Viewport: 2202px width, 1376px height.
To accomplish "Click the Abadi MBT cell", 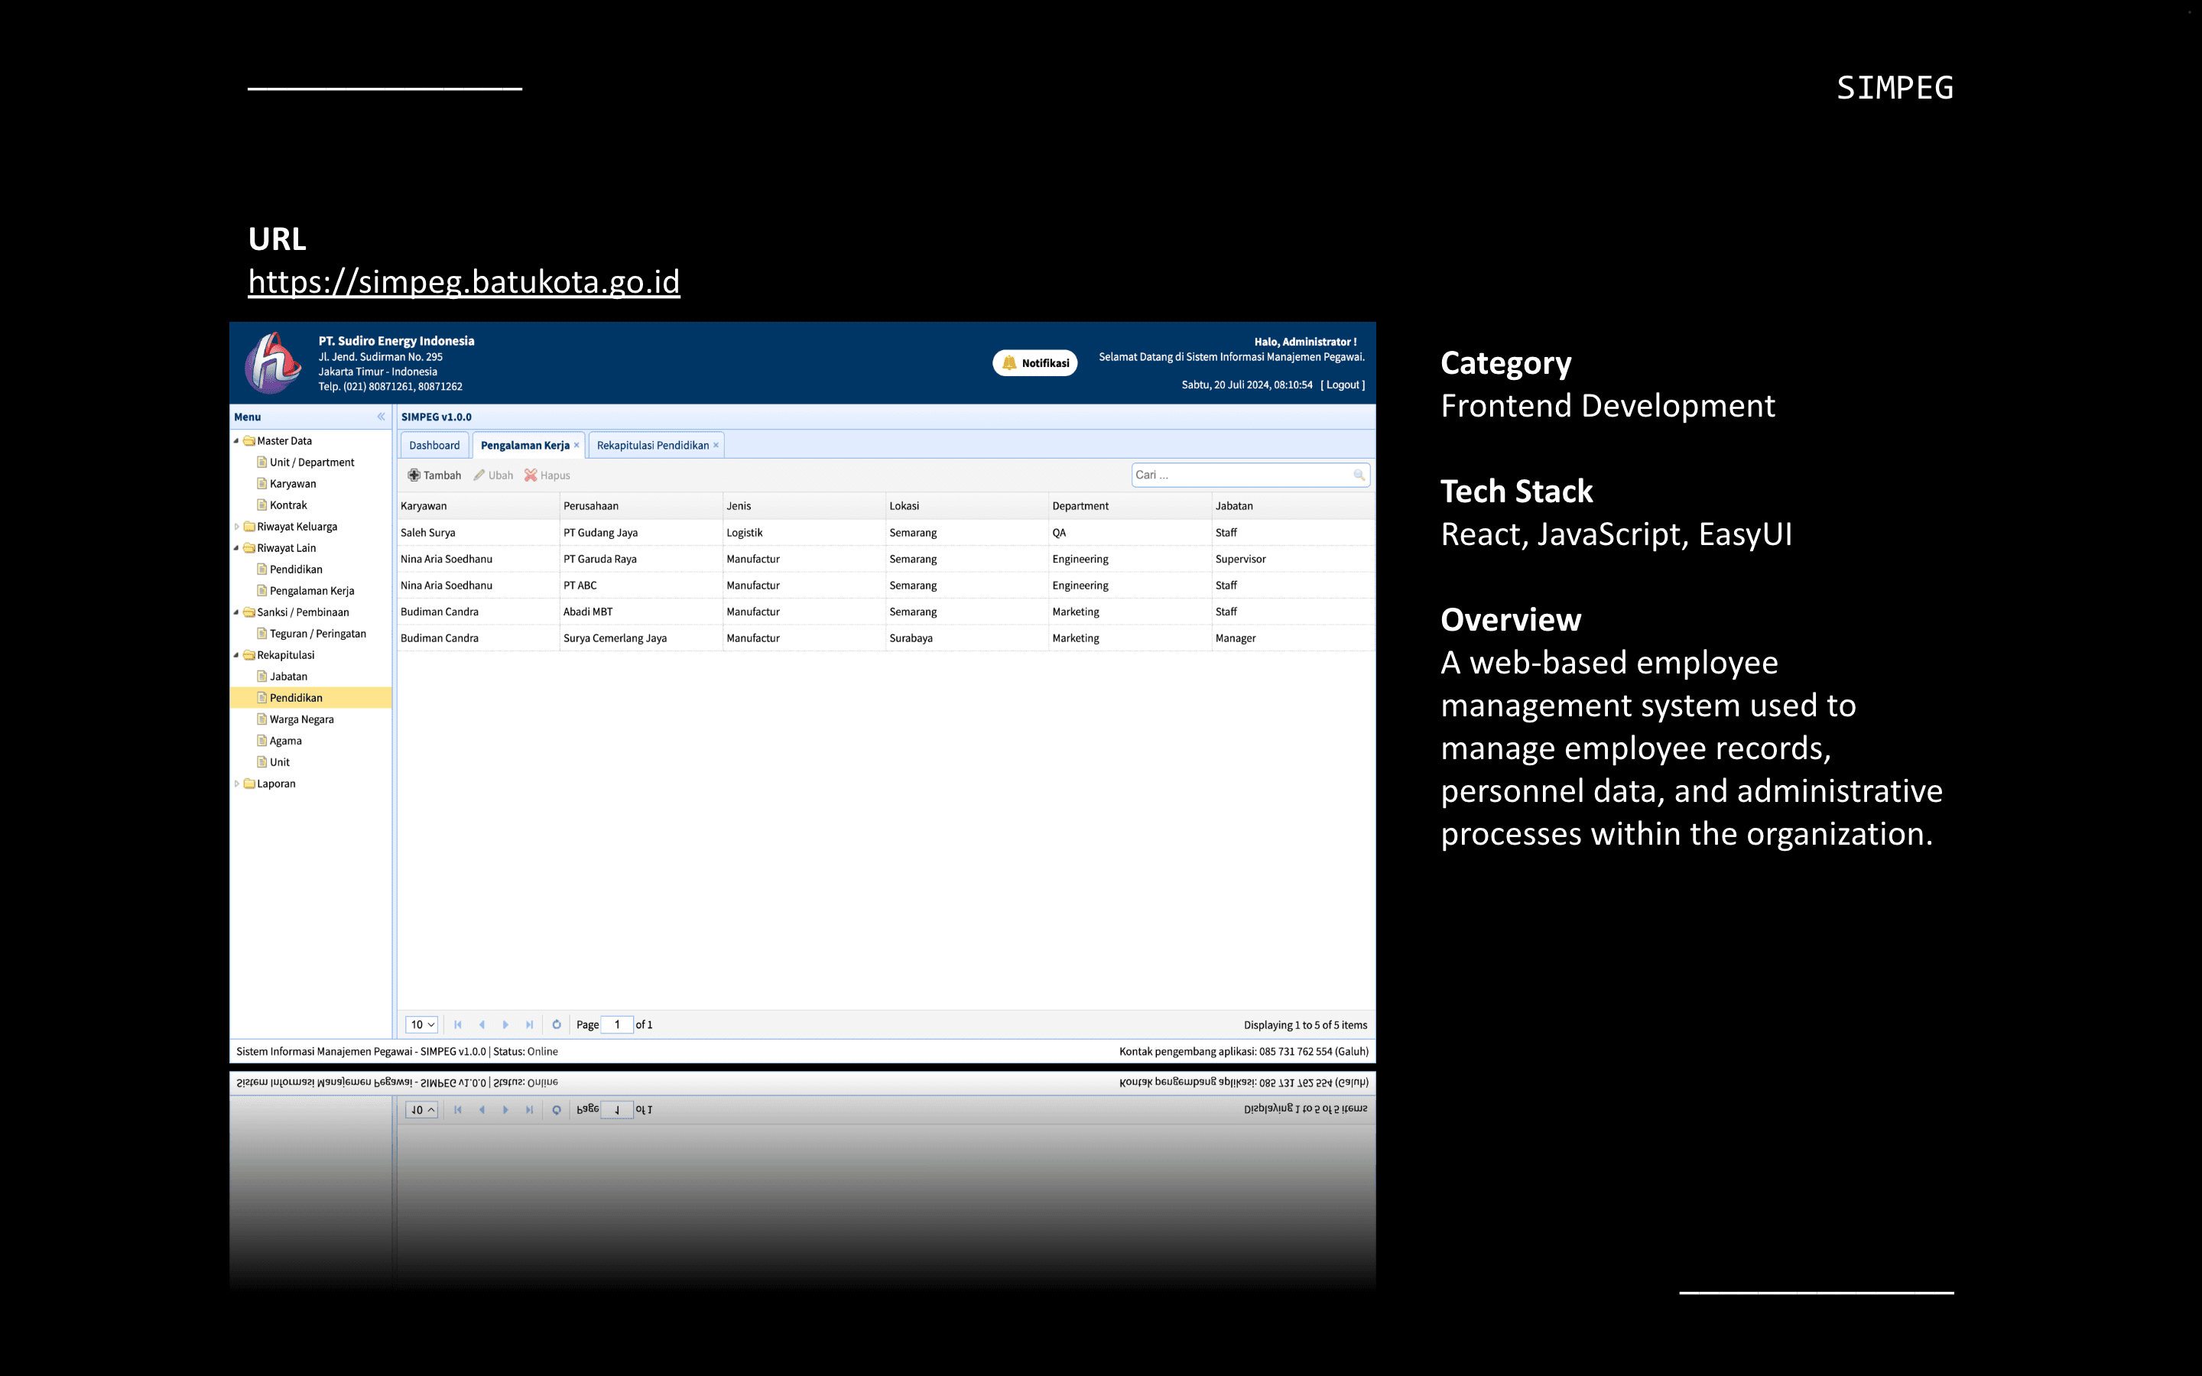I will [x=641, y=612].
